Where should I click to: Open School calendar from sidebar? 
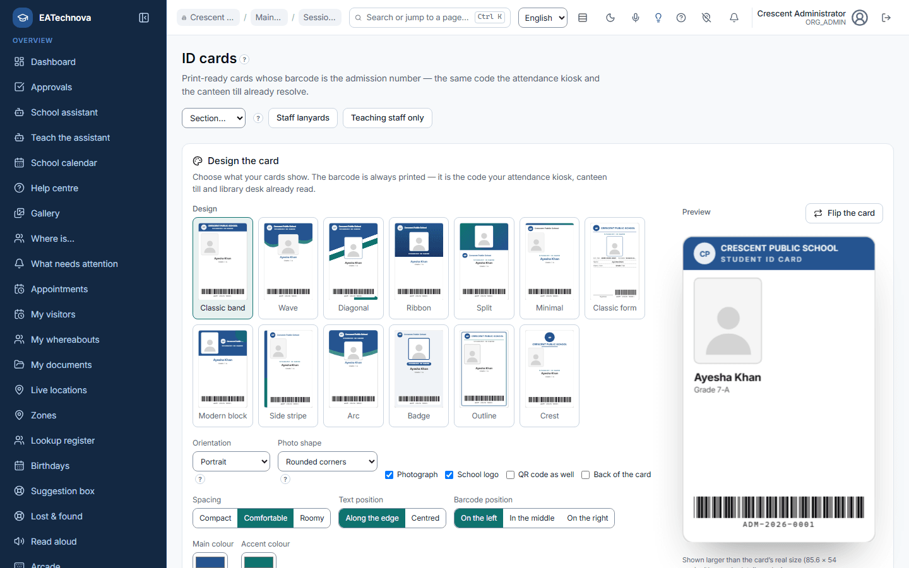(x=83, y=163)
